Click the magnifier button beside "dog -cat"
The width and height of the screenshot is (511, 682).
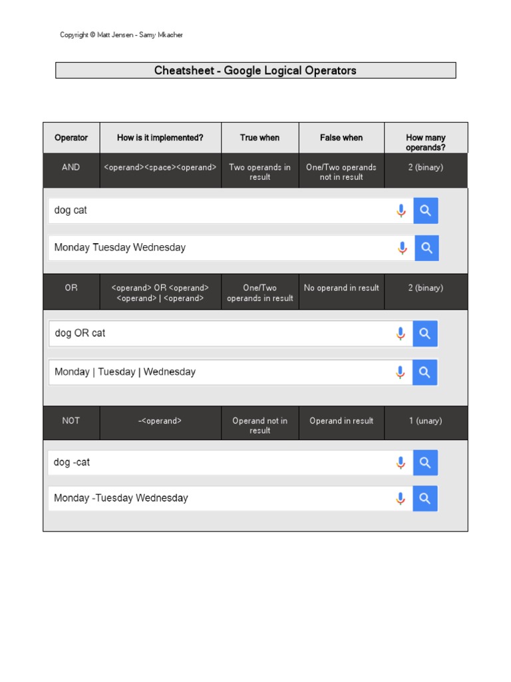click(425, 462)
